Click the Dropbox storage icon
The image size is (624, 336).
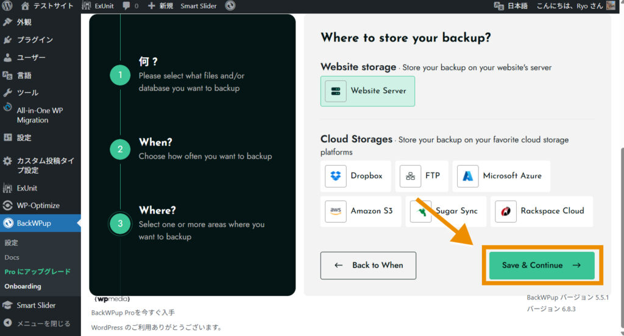pyautogui.click(x=335, y=176)
